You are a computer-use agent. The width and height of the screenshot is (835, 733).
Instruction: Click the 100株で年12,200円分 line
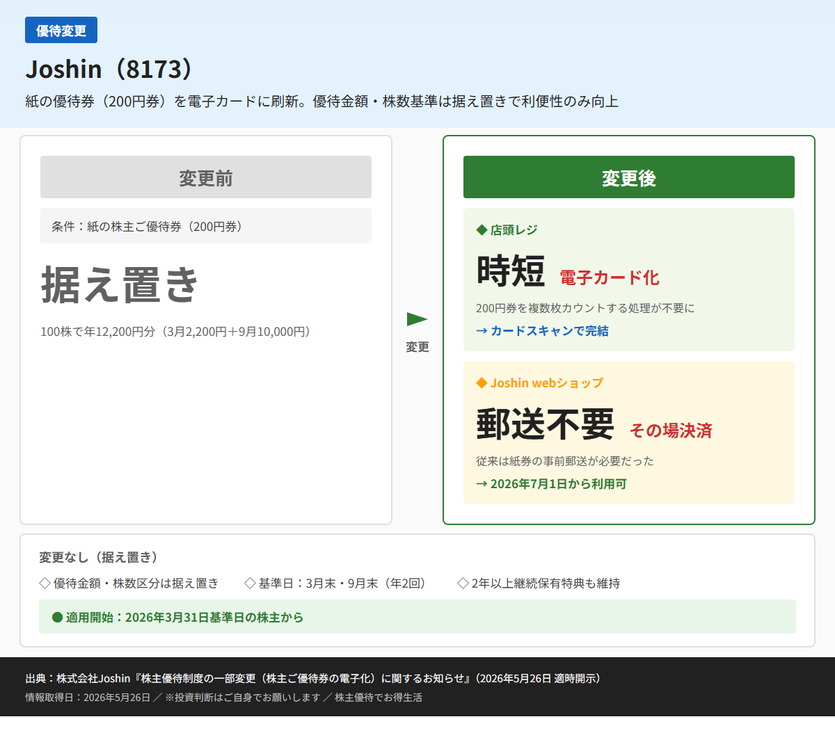point(175,332)
